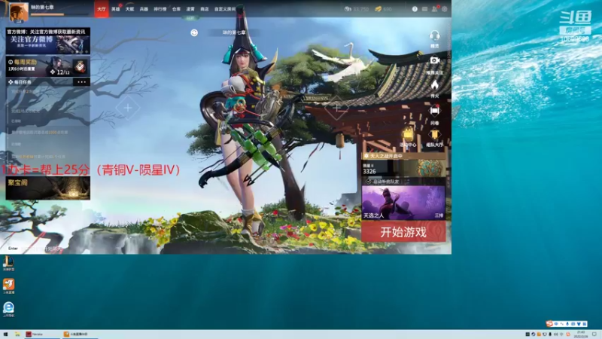The image size is (602, 339).
Task: Click the taskbar clock
Action: pyautogui.click(x=581, y=334)
